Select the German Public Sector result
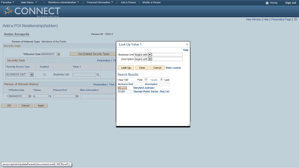The image size is (299, 168). tap(151, 91)
